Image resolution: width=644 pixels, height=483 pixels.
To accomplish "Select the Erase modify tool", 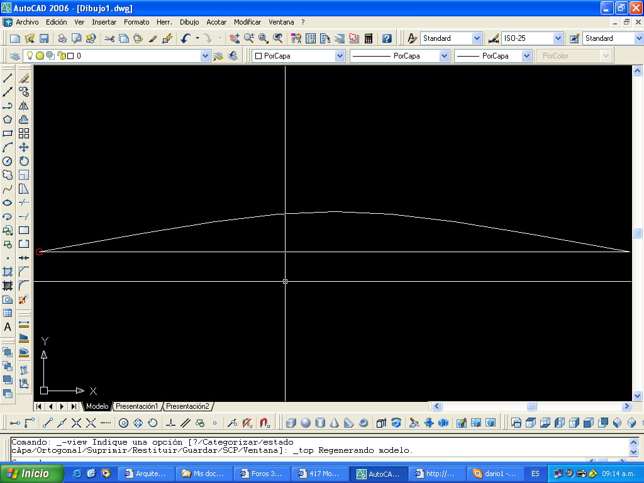I will (24, 78).
